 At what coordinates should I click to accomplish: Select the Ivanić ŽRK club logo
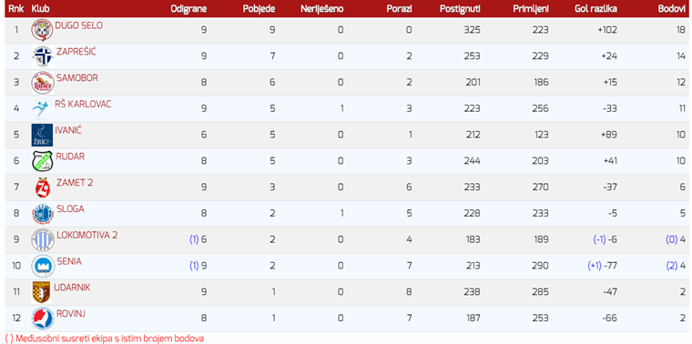pyautogui.click(x=42, y=135)
